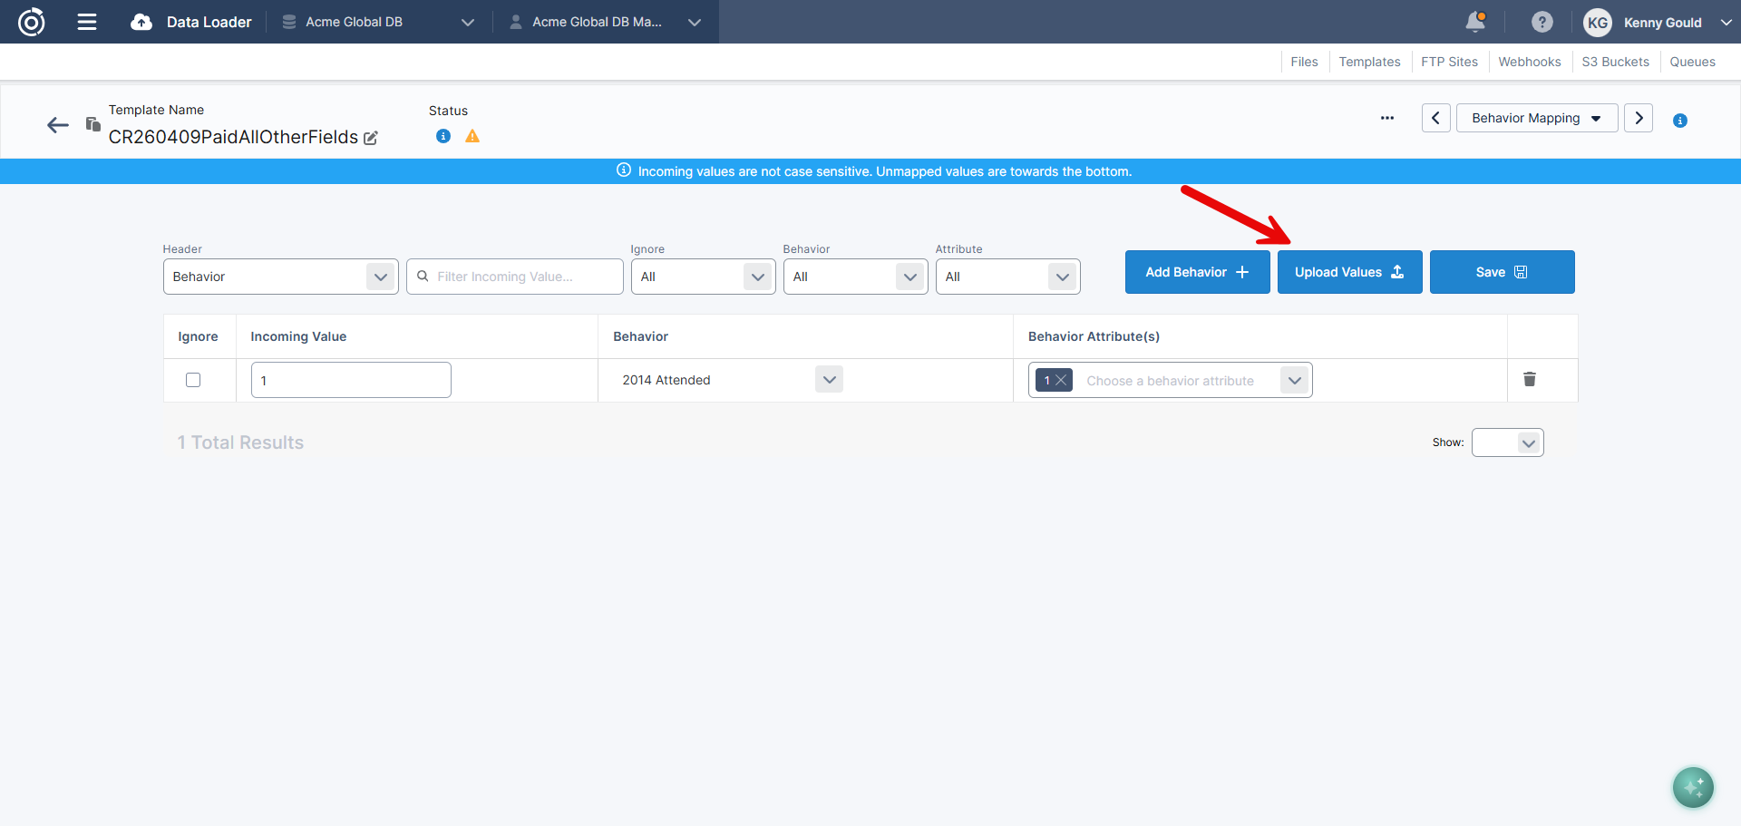Delete the row with trash icon
Viewport: 1741px width, 826px height.
point(1529,379)
